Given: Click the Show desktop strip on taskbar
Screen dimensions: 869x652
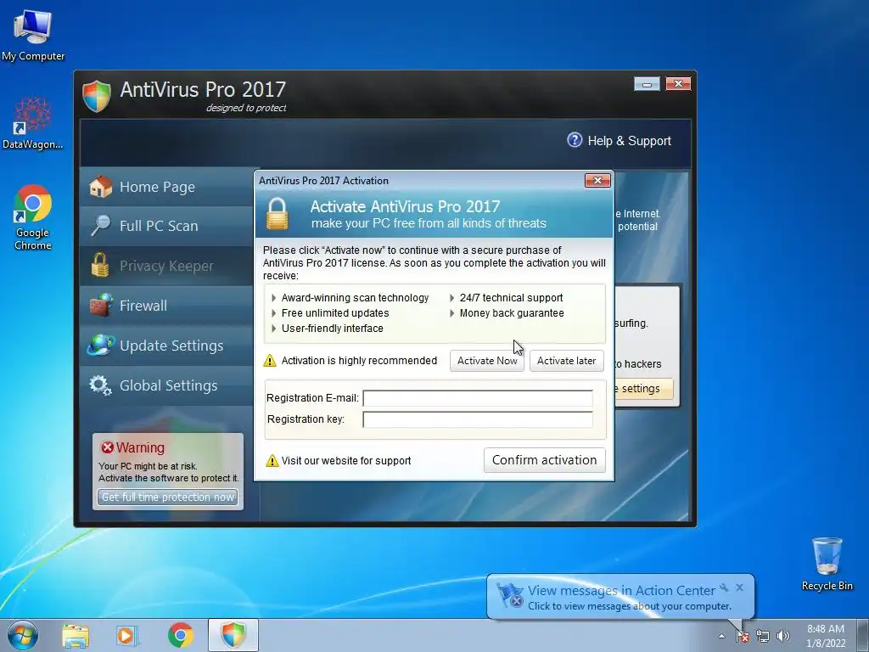Looking at the screenshot, I should click(863, 635).
